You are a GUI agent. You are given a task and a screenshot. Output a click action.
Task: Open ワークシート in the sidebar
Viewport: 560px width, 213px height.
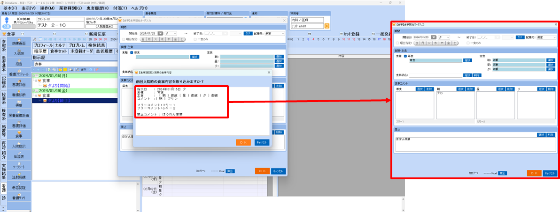19,164
